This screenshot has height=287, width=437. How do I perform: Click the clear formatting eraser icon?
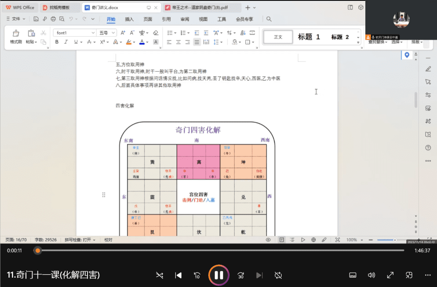(x=155, y=33)
